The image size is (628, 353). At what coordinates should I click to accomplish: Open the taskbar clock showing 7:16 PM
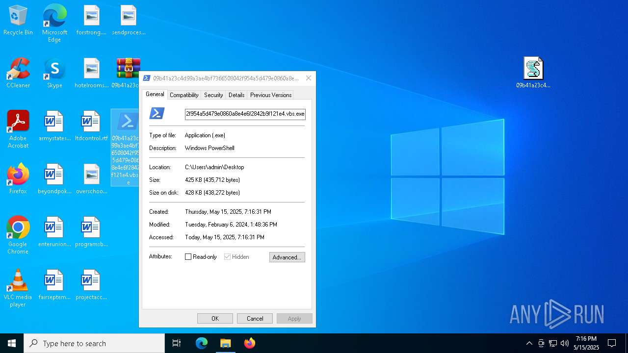(x=586, y=343)
